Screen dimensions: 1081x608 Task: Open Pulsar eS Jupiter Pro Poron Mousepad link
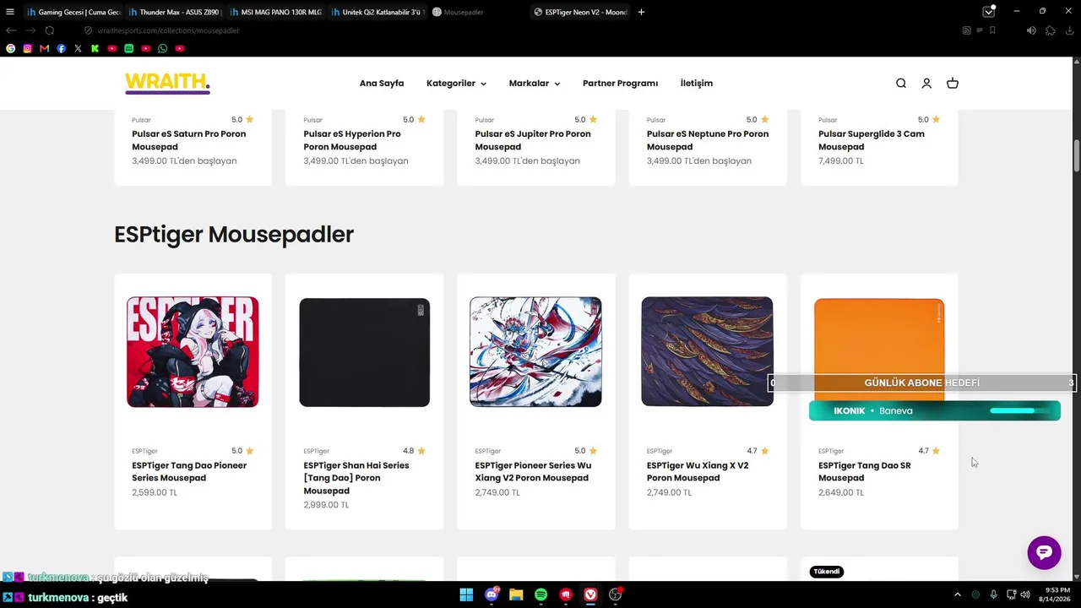533,140
